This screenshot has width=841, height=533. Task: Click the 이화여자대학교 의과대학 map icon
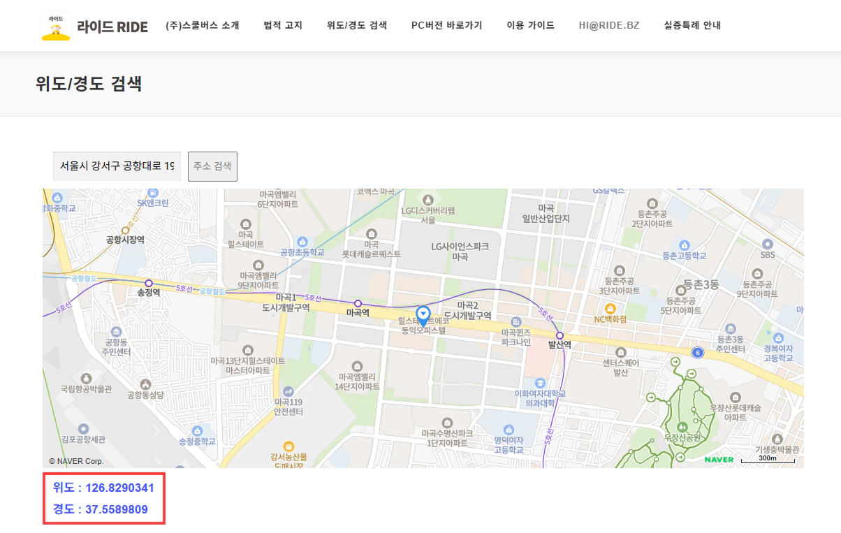tap(539, 383)
